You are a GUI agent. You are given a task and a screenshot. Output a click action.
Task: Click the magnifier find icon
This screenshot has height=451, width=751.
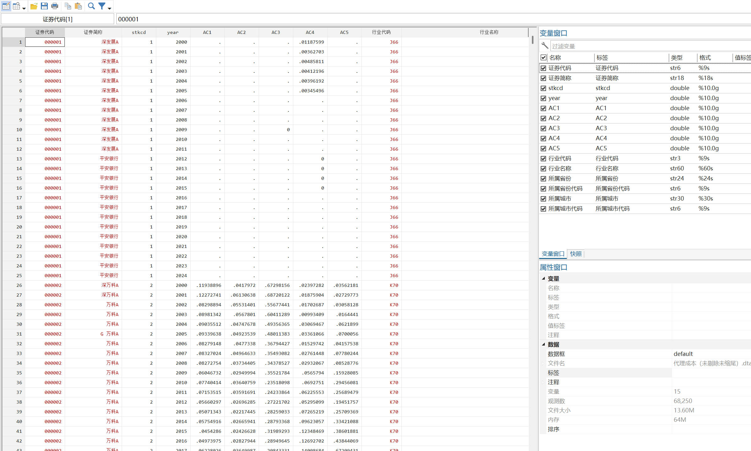[x=91, y=6]
